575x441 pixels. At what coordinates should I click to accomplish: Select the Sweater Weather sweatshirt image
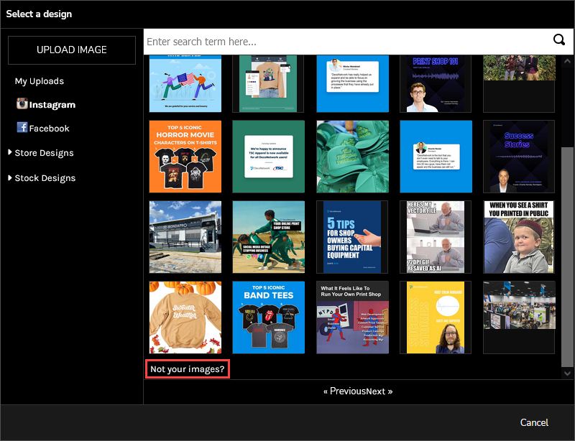(185, 317)
